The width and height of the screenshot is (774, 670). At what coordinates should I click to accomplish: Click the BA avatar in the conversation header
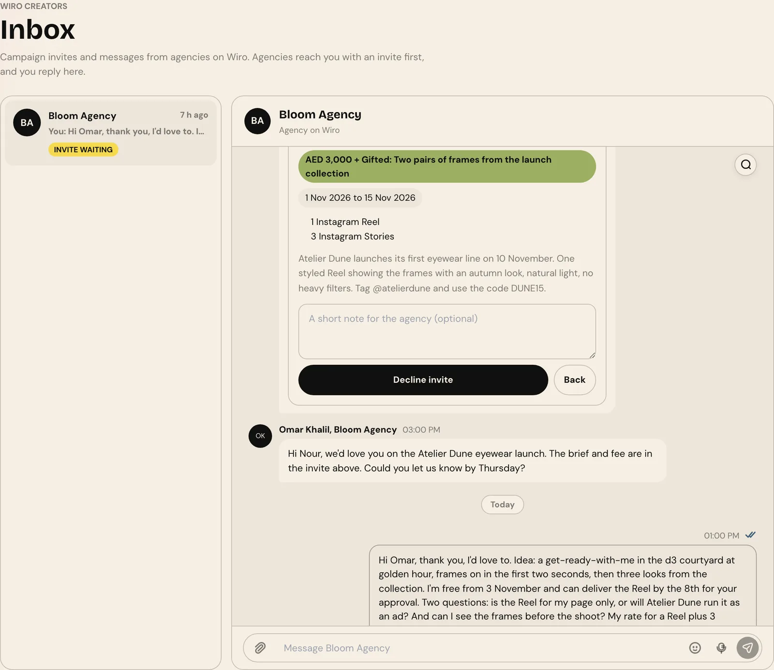coord(257,121)
